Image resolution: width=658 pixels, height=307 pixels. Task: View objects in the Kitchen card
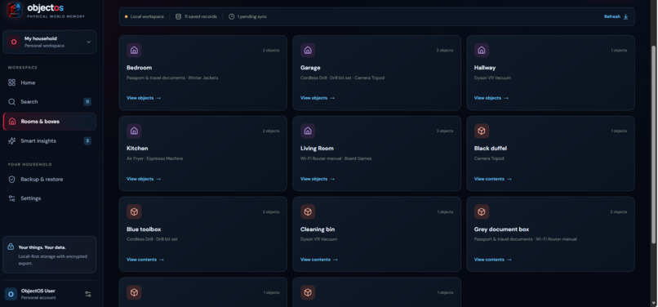pos(144,179)
